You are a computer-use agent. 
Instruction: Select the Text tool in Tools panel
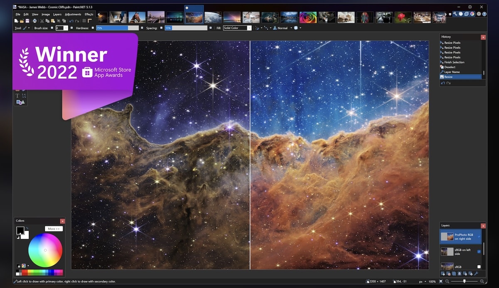pyautogui.click(x=17, y=96)
